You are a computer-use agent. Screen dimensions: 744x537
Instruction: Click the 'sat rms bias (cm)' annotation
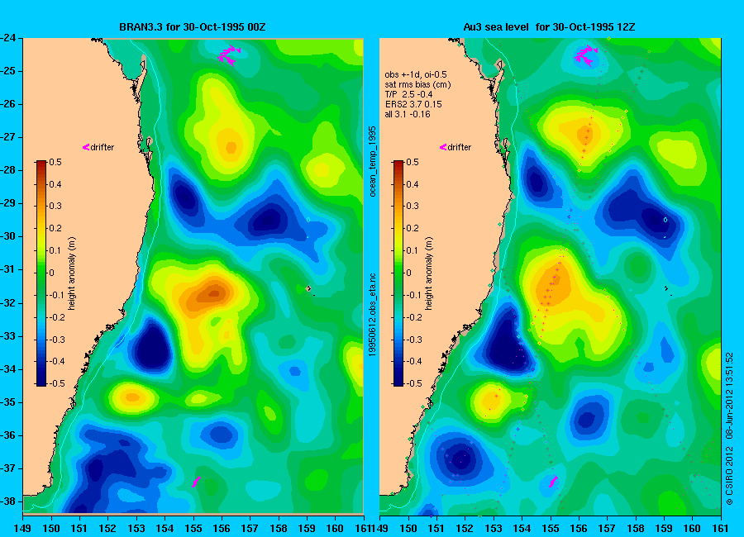tap(417, 85)
